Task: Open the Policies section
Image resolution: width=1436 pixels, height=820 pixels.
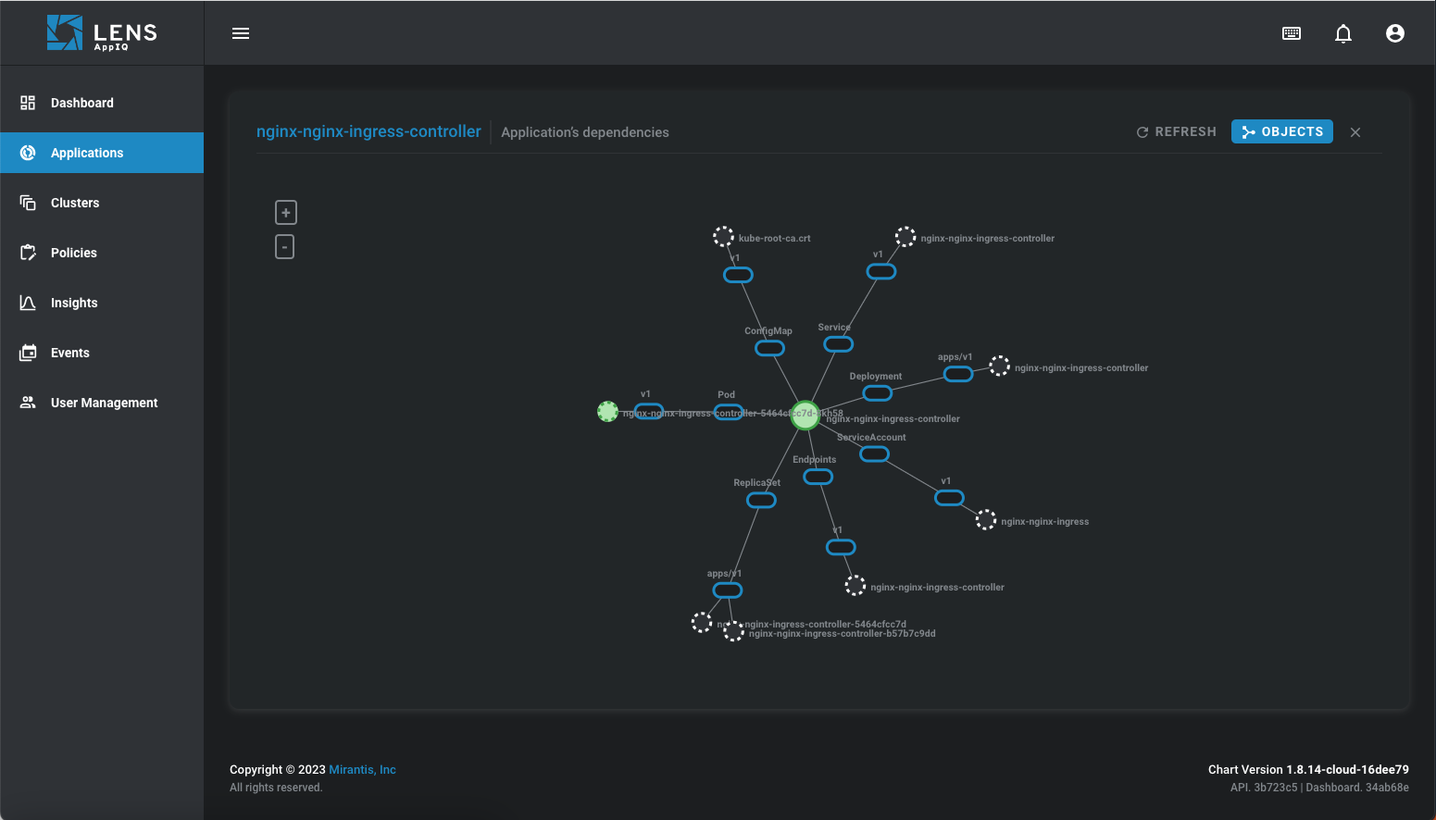Action: click(102, 253)
